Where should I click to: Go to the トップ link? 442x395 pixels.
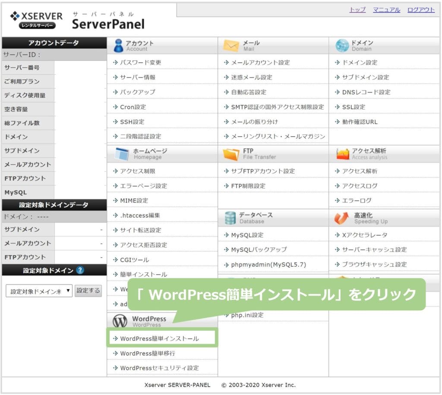[357, 10]
